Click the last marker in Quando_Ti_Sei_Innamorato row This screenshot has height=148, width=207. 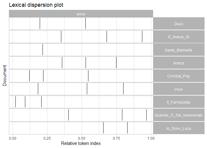point(146,115)
